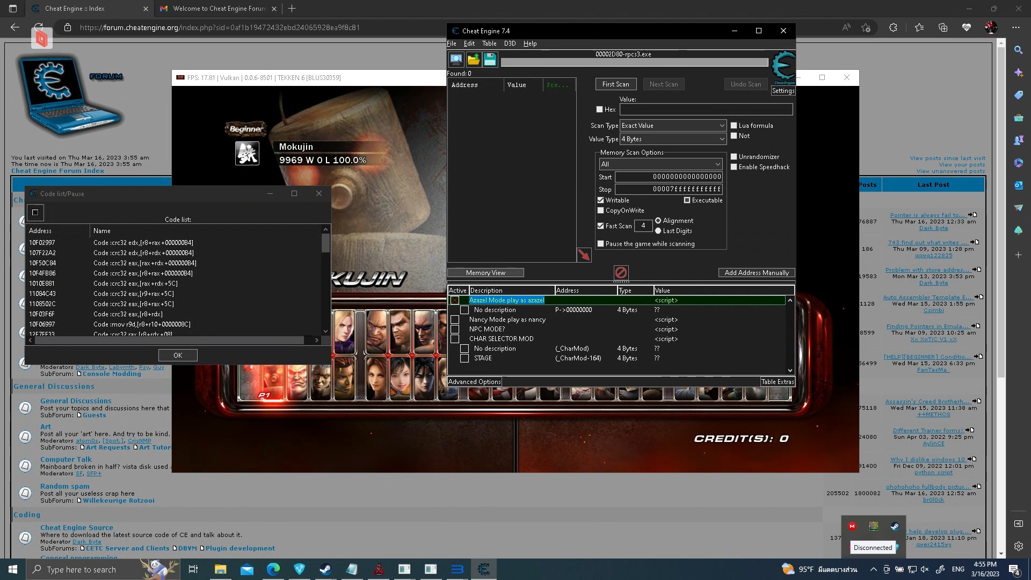
Task: Select the Alignment radio button
Action: (x=658, y=221)
